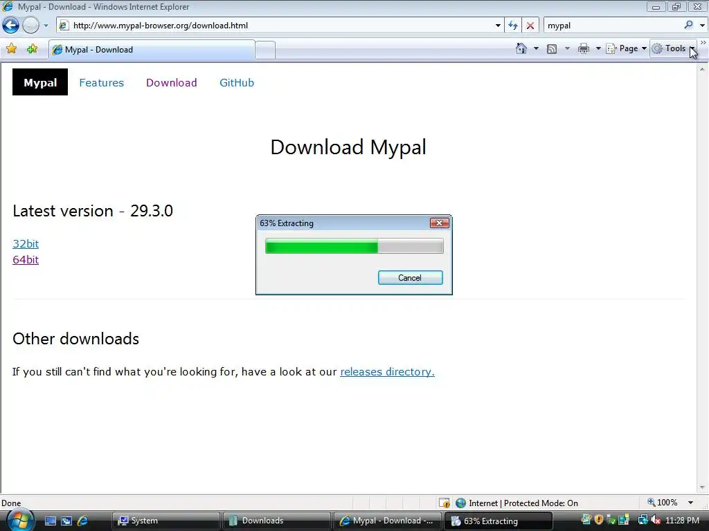709x531 pixels.
Task: Click the network connection tray icon
Action: [643, 520]
